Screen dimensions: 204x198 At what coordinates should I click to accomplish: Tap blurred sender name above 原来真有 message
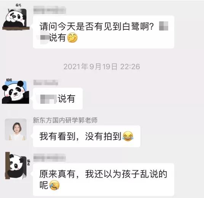pos(49,158)
